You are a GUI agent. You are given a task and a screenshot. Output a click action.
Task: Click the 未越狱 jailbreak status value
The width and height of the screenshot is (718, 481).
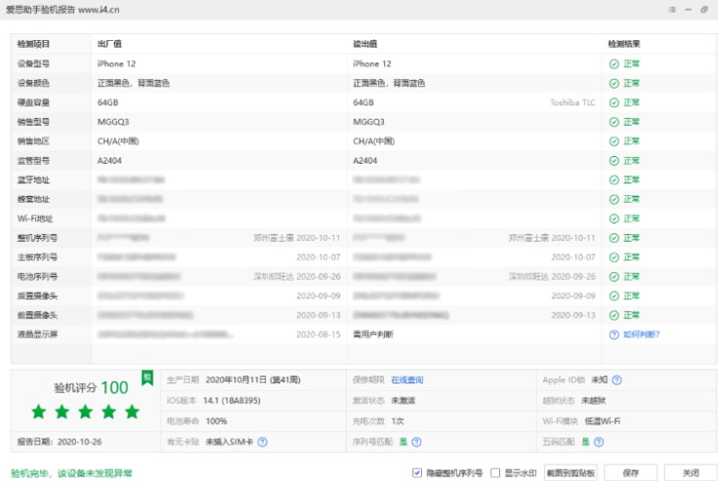pyautogui.click(x=594, y=401)
